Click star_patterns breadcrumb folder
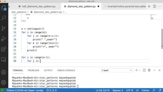The width and height of the screenshot is (163, 92). coord(19,12)
